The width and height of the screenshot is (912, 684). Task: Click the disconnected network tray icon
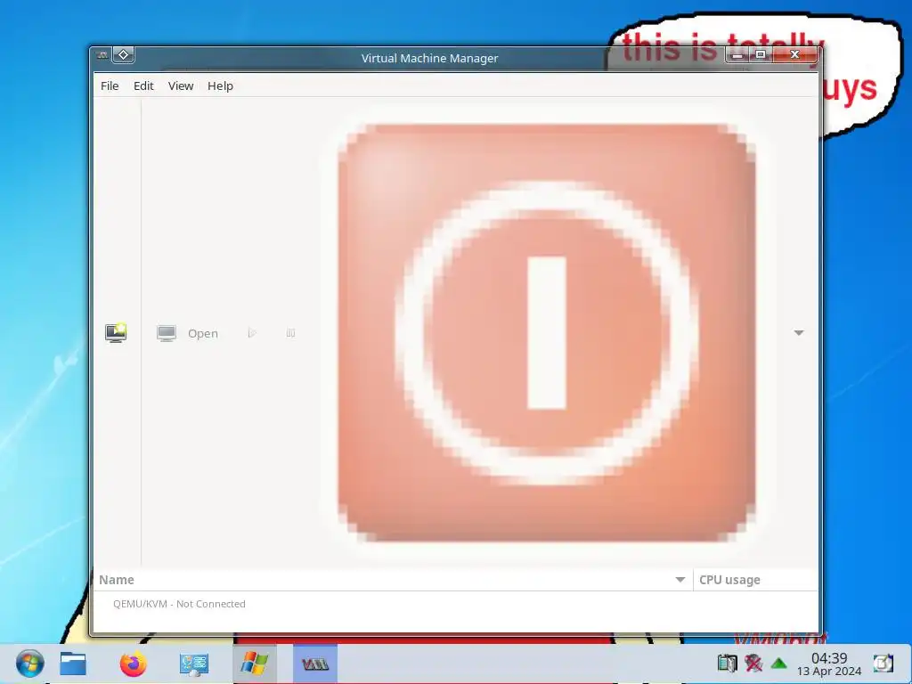(x=753, y=663)
